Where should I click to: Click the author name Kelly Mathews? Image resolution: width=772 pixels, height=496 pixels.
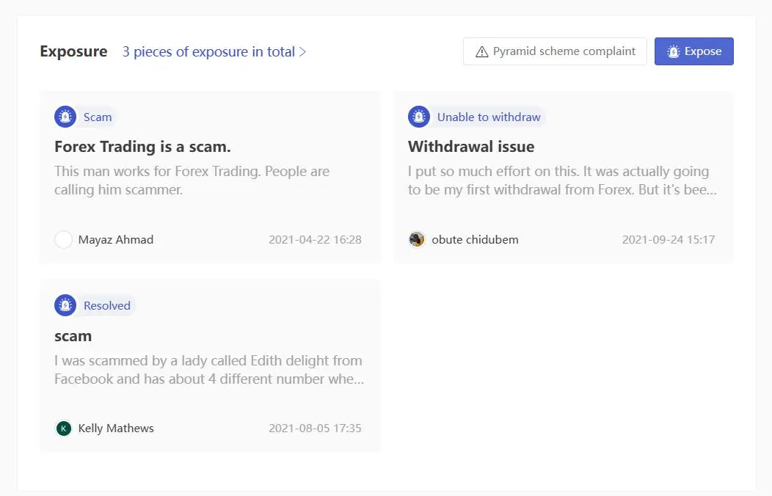click(x=116, y=428)
